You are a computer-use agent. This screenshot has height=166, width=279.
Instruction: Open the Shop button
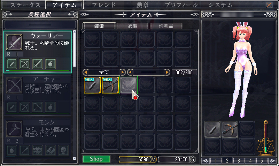tap(96, 159)
